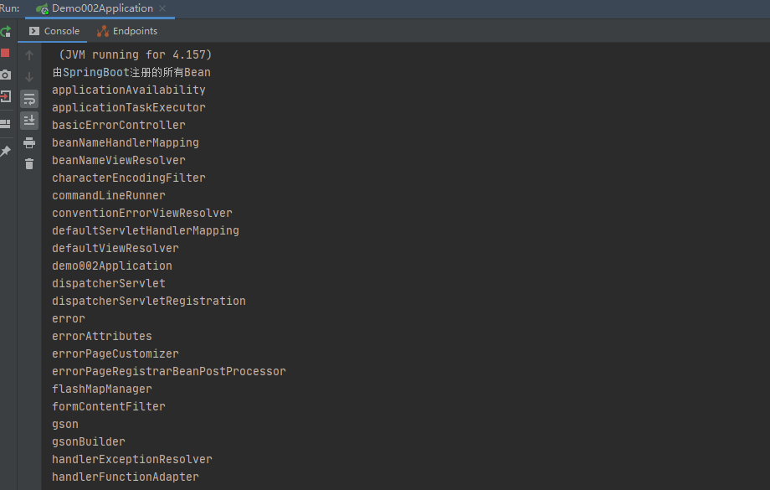Click the Exit application icon
The width and height of the screenshot is (770, 490).
point(6,96)
